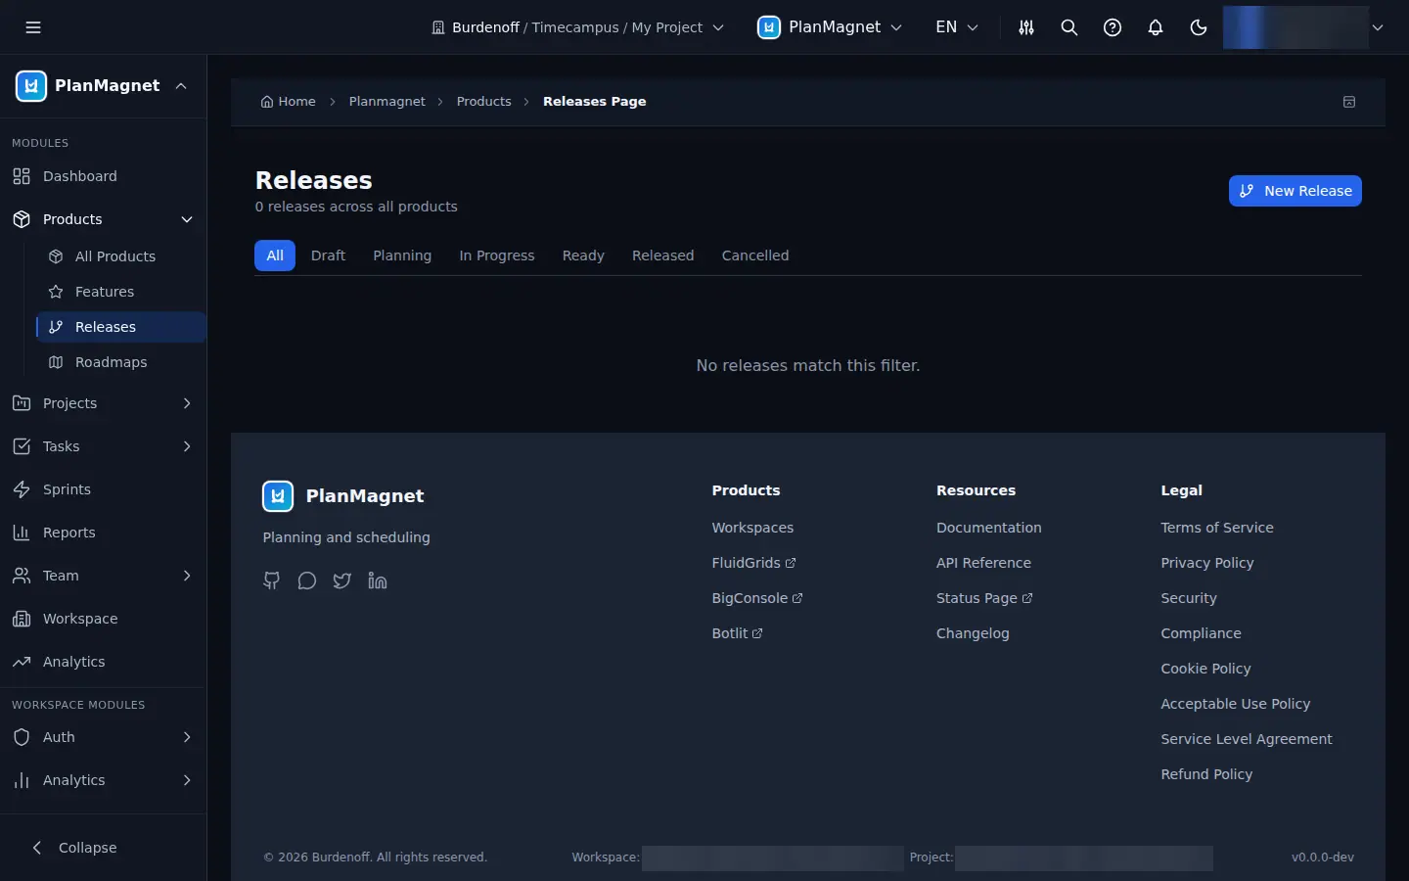This screenshot has width=1409, height=881.
Task: Open the Status Page external link
Action: [984, 598]
